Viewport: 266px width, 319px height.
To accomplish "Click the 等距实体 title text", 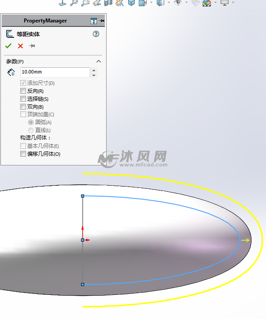I will pyautogui.click(x=28, y=34).
